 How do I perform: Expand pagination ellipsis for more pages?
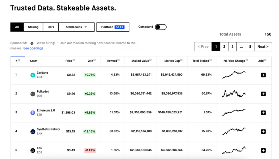coord(241,47)
